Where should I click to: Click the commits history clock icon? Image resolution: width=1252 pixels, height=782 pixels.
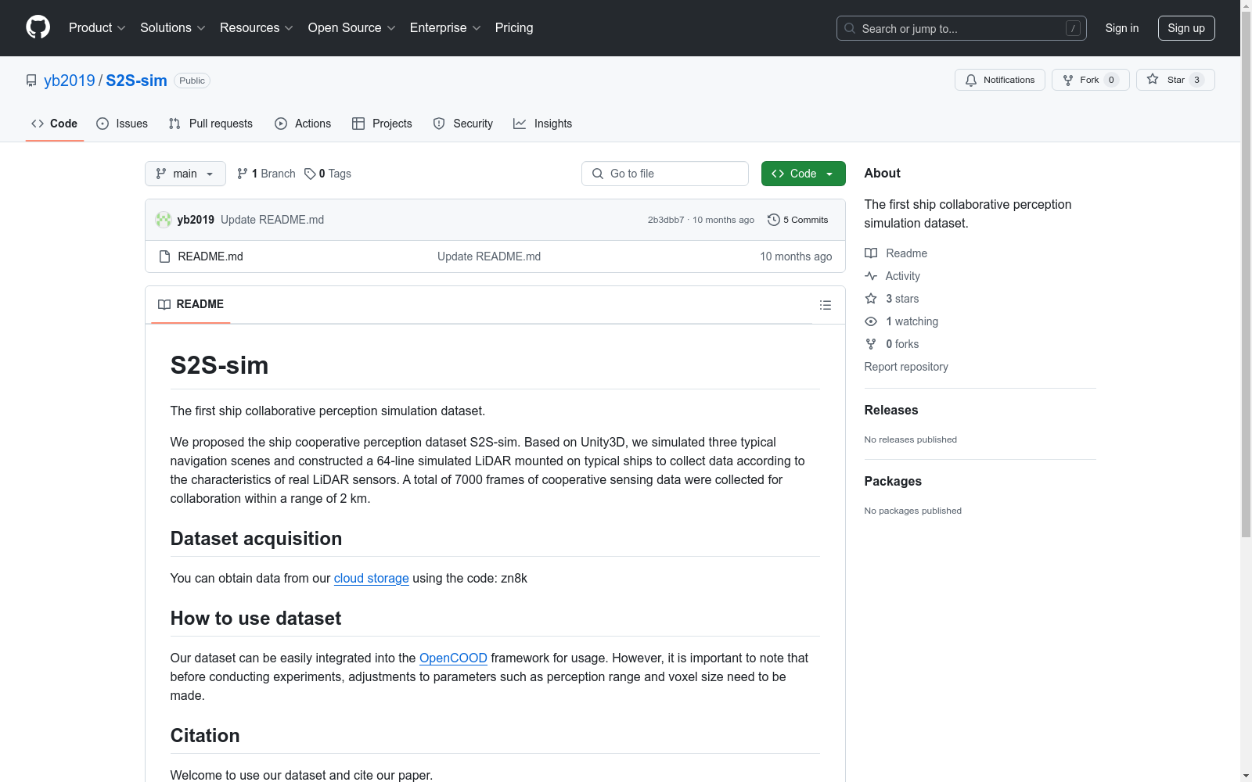[774, 220]
